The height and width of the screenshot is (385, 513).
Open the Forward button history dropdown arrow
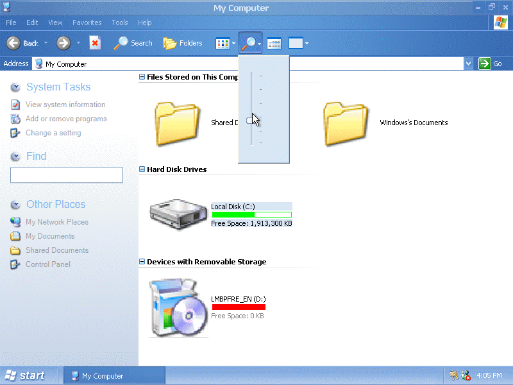[78, 43]
